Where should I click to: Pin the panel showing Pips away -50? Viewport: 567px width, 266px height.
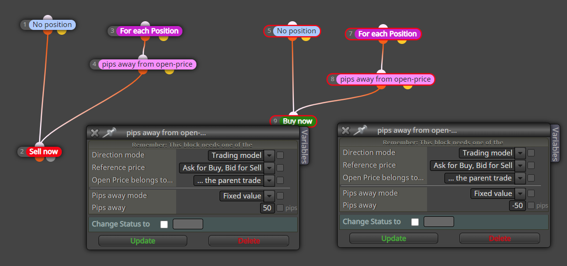click(360, 130)
